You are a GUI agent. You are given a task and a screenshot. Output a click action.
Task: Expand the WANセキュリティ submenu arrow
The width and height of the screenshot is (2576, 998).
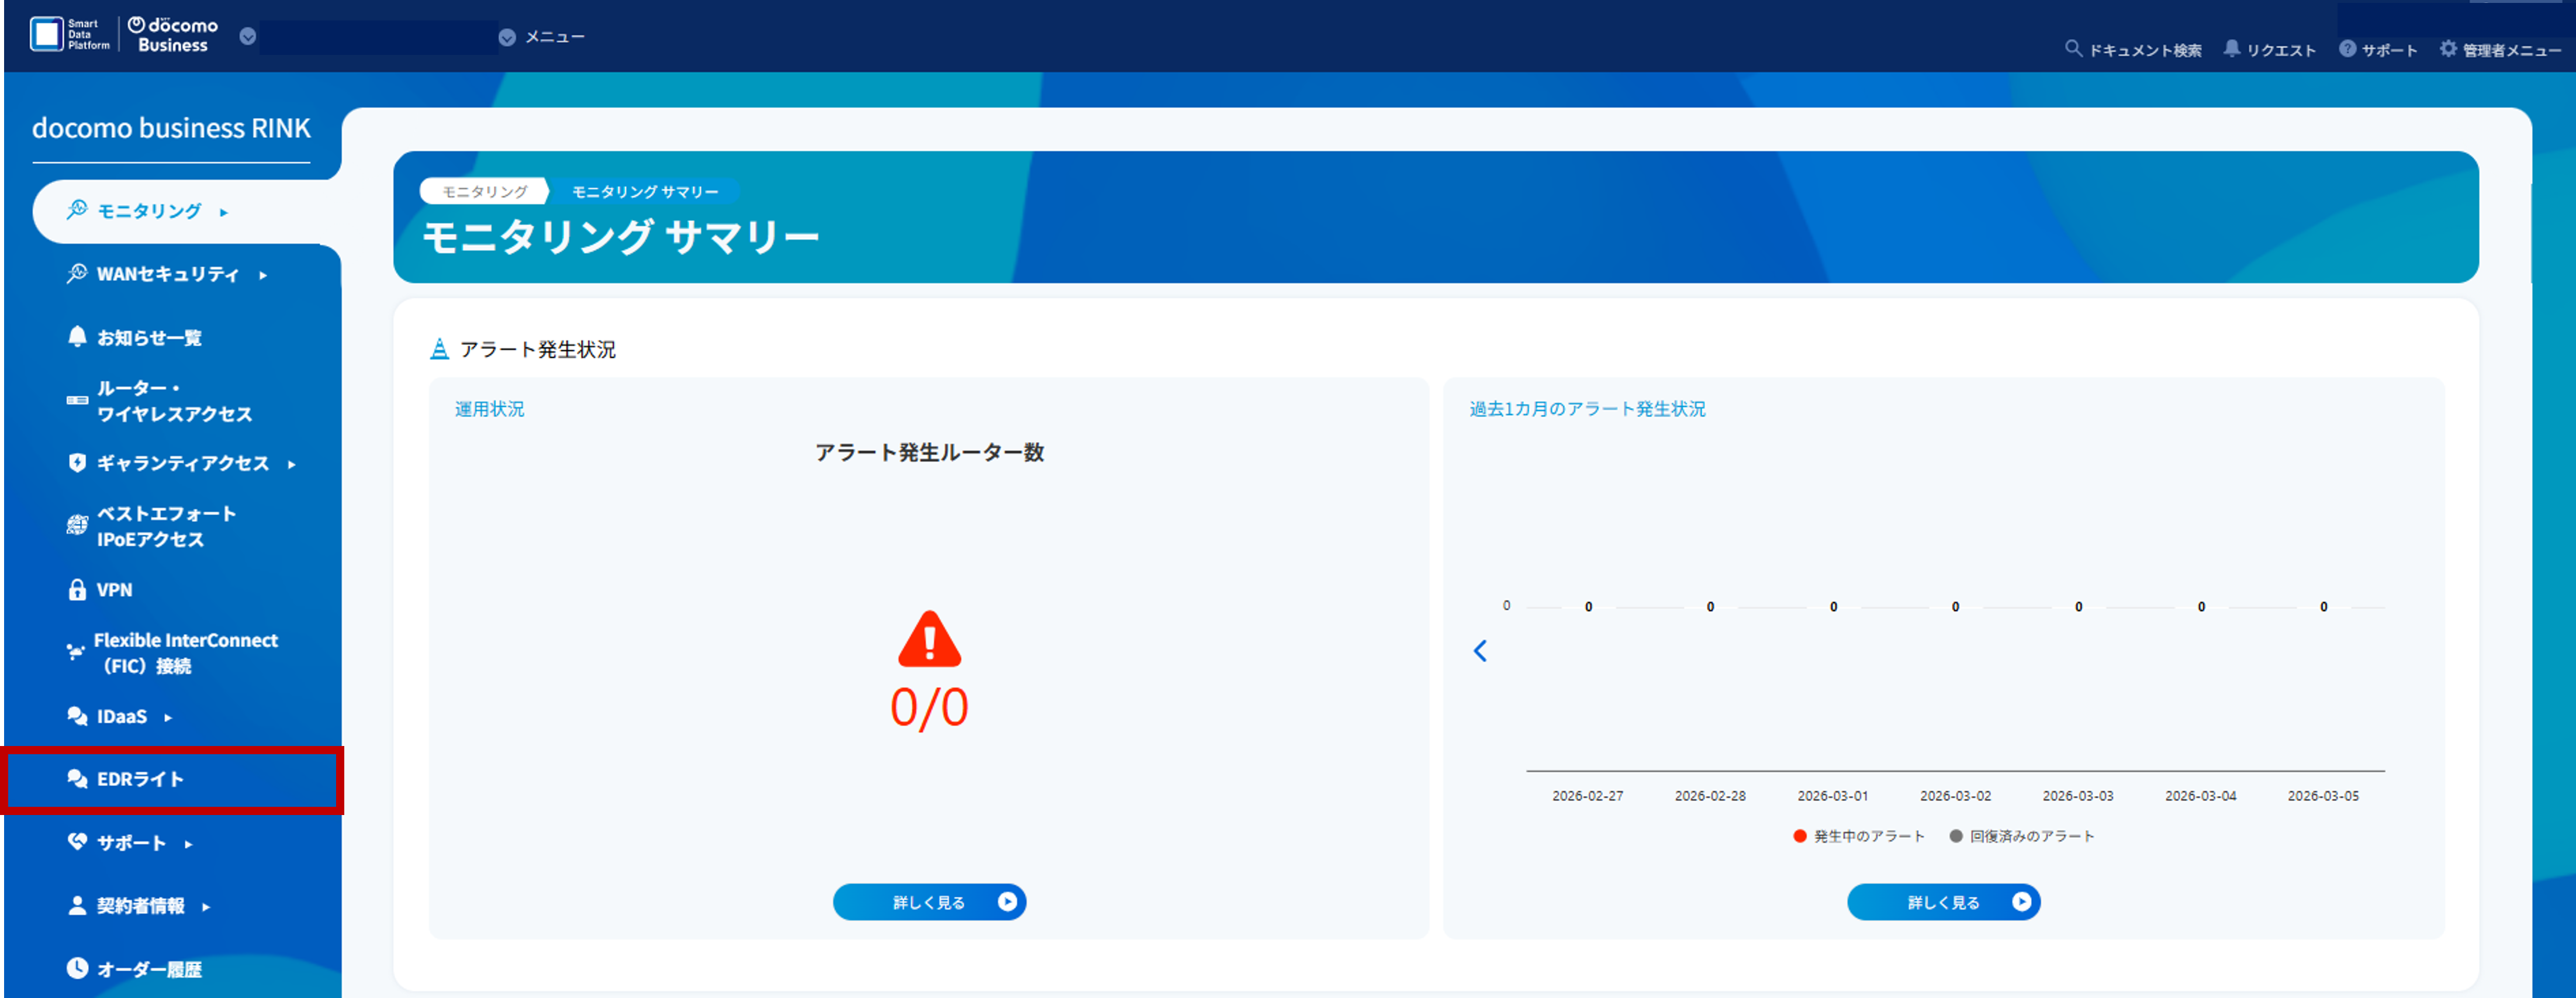click(263, 275)
